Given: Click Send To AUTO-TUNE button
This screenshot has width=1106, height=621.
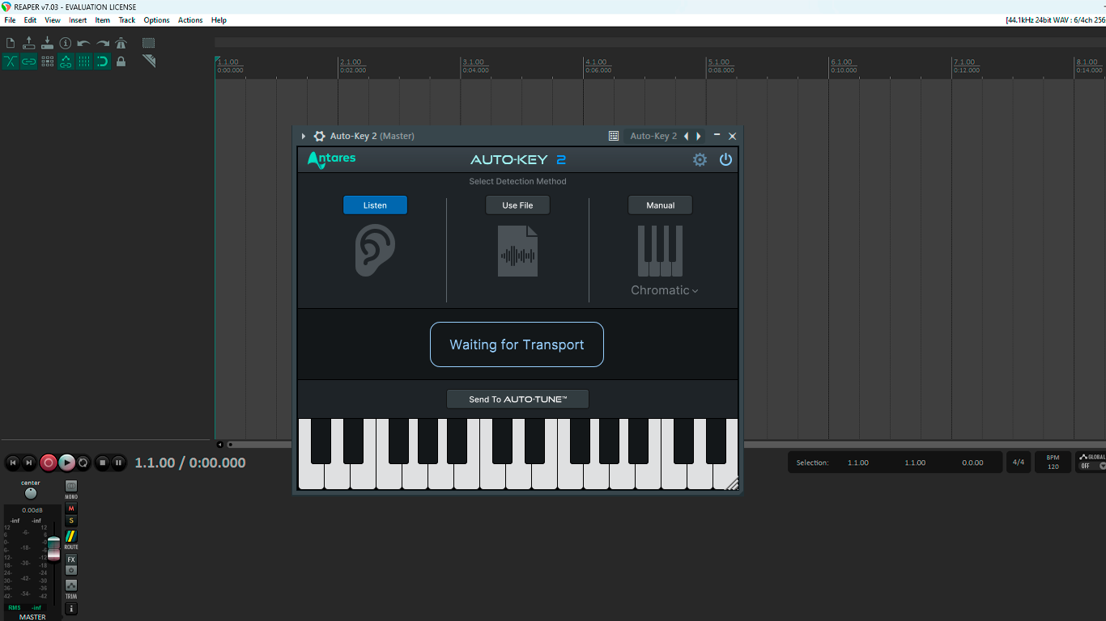Looking at the screenshot, I should (517, 399).
